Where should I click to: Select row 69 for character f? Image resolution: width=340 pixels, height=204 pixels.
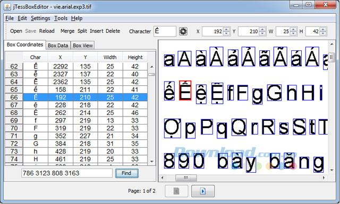(76, 120)
